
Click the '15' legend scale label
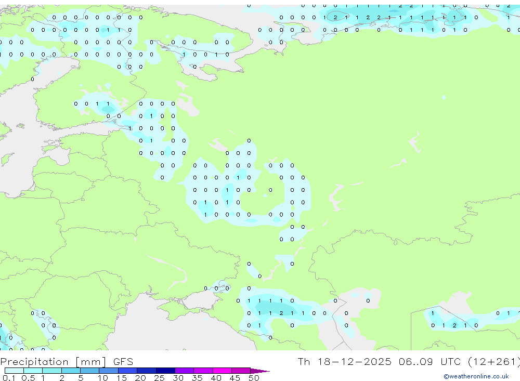tap(121, 378)
